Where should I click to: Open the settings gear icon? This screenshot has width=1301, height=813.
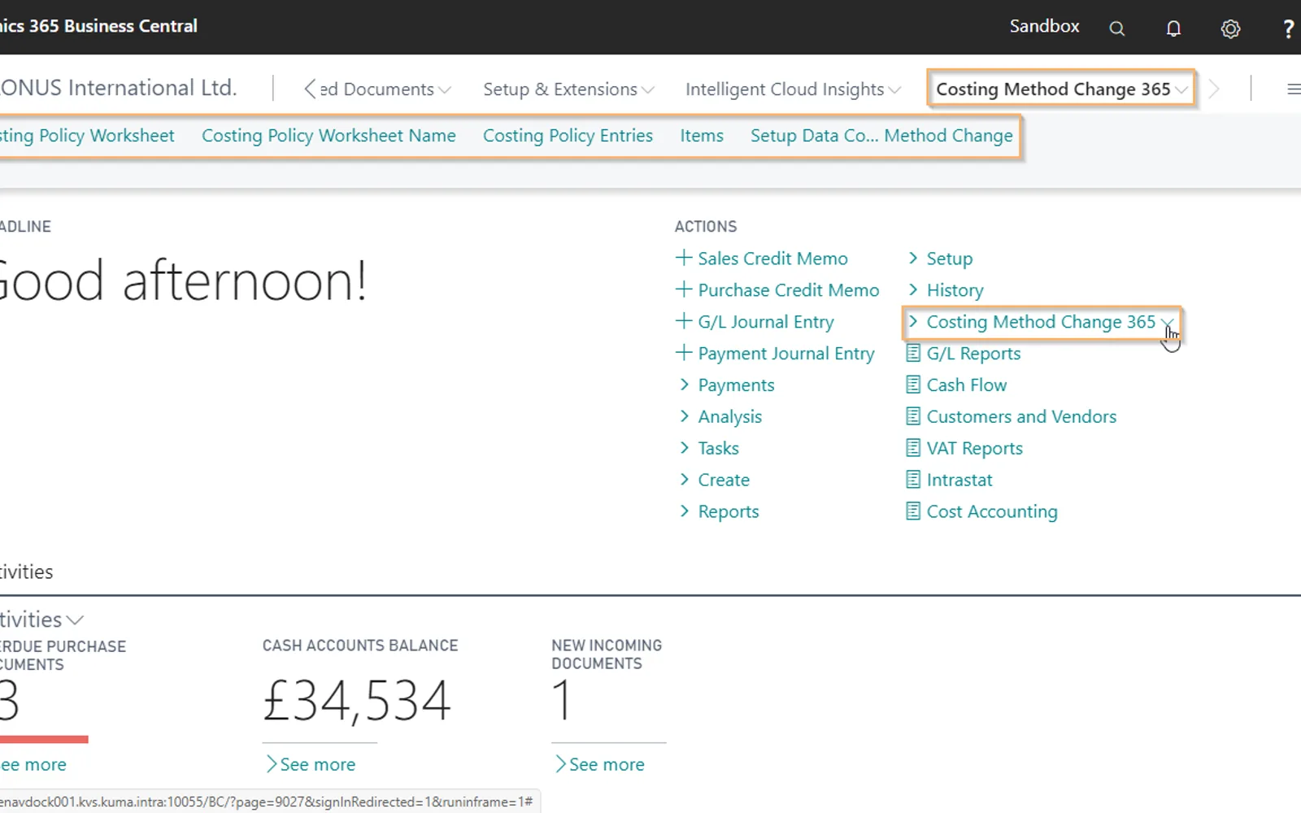[1230, 28]
